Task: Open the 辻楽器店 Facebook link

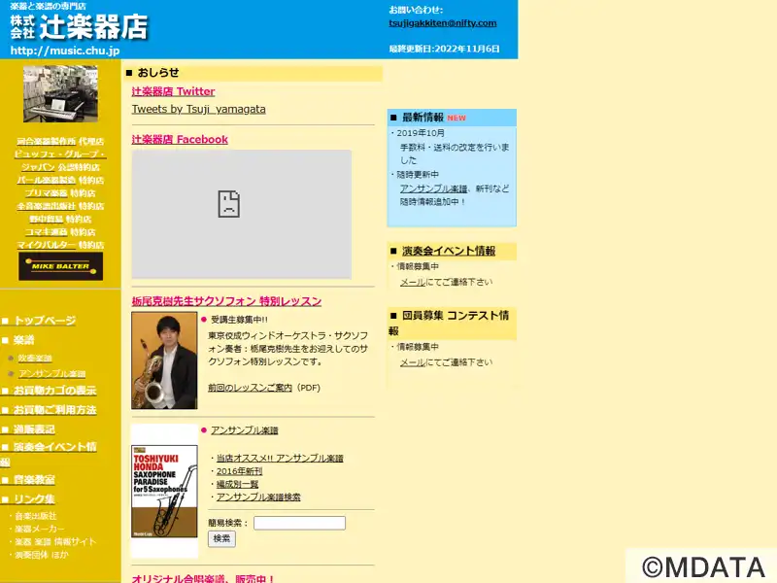Action: (180, 139)
